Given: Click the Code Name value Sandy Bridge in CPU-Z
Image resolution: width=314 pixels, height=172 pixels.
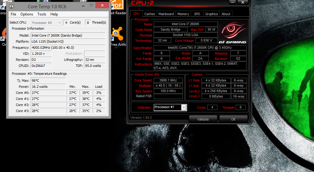Looking at the screenshot, I should [x=170, y=29].
